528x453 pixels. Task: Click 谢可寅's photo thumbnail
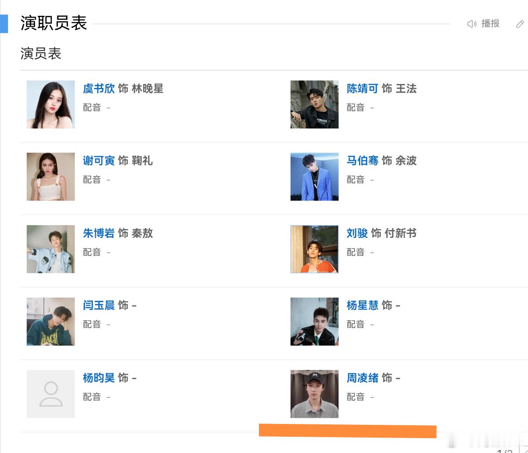point(51,176)
